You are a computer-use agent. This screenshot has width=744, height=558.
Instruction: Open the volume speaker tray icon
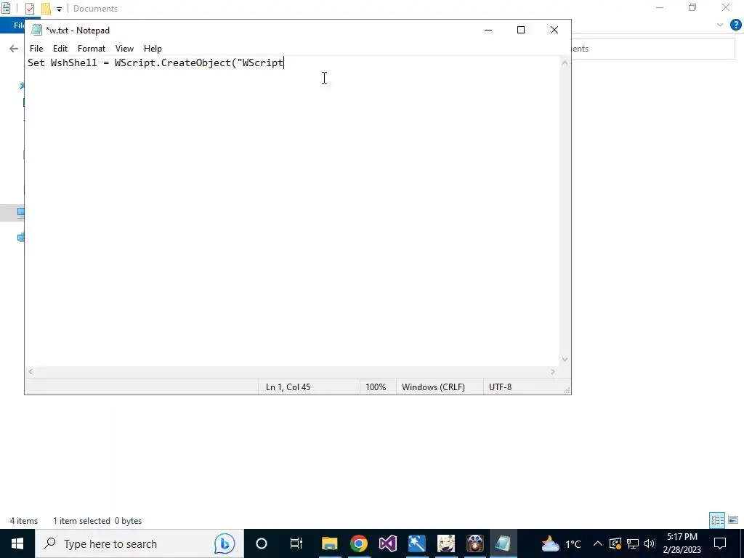pyautogui.click(x=650, y=543)
